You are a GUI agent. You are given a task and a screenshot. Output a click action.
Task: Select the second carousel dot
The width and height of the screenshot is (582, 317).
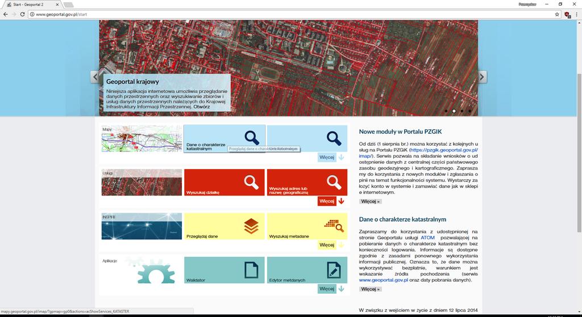(454, 111)
